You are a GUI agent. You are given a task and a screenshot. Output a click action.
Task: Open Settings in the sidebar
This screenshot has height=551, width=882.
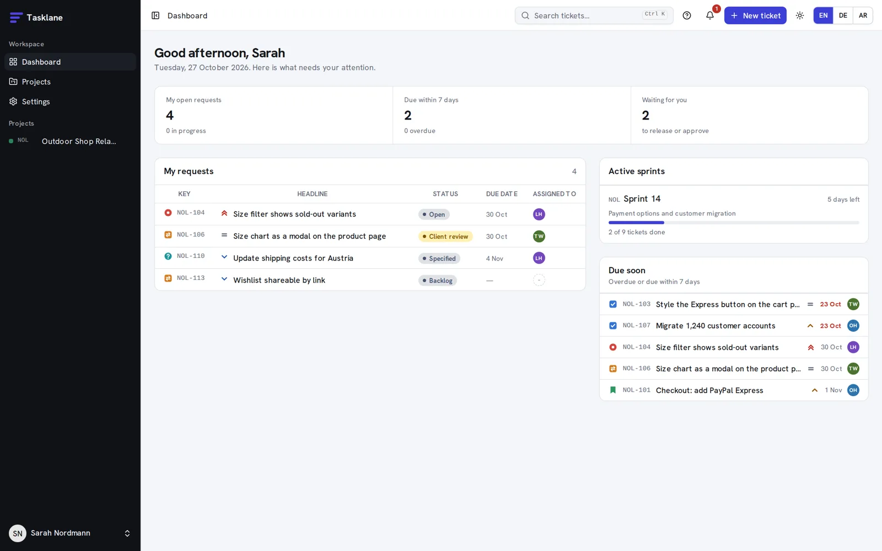[x=70, y=101]
